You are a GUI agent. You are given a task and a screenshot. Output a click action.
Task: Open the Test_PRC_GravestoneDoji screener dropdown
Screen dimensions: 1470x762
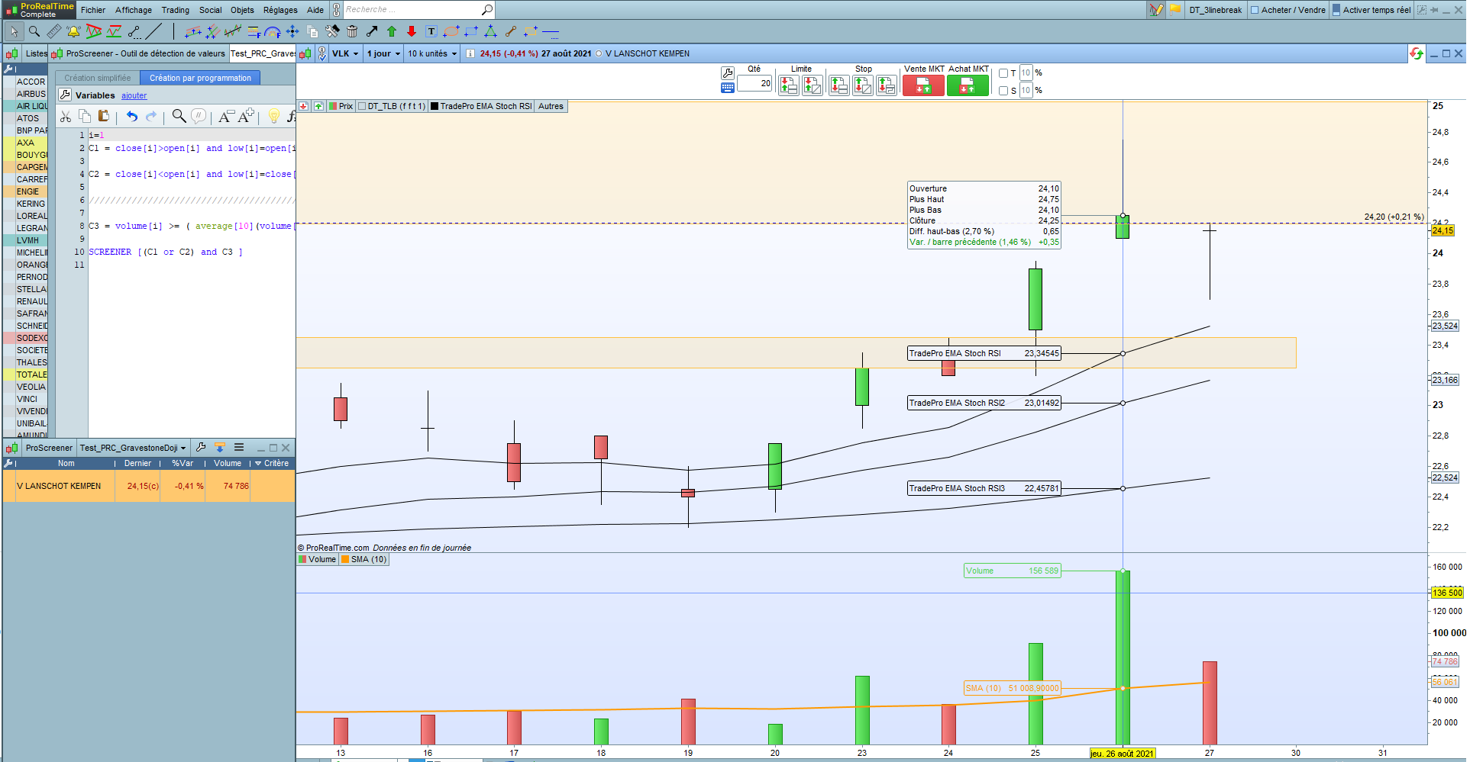133,448
